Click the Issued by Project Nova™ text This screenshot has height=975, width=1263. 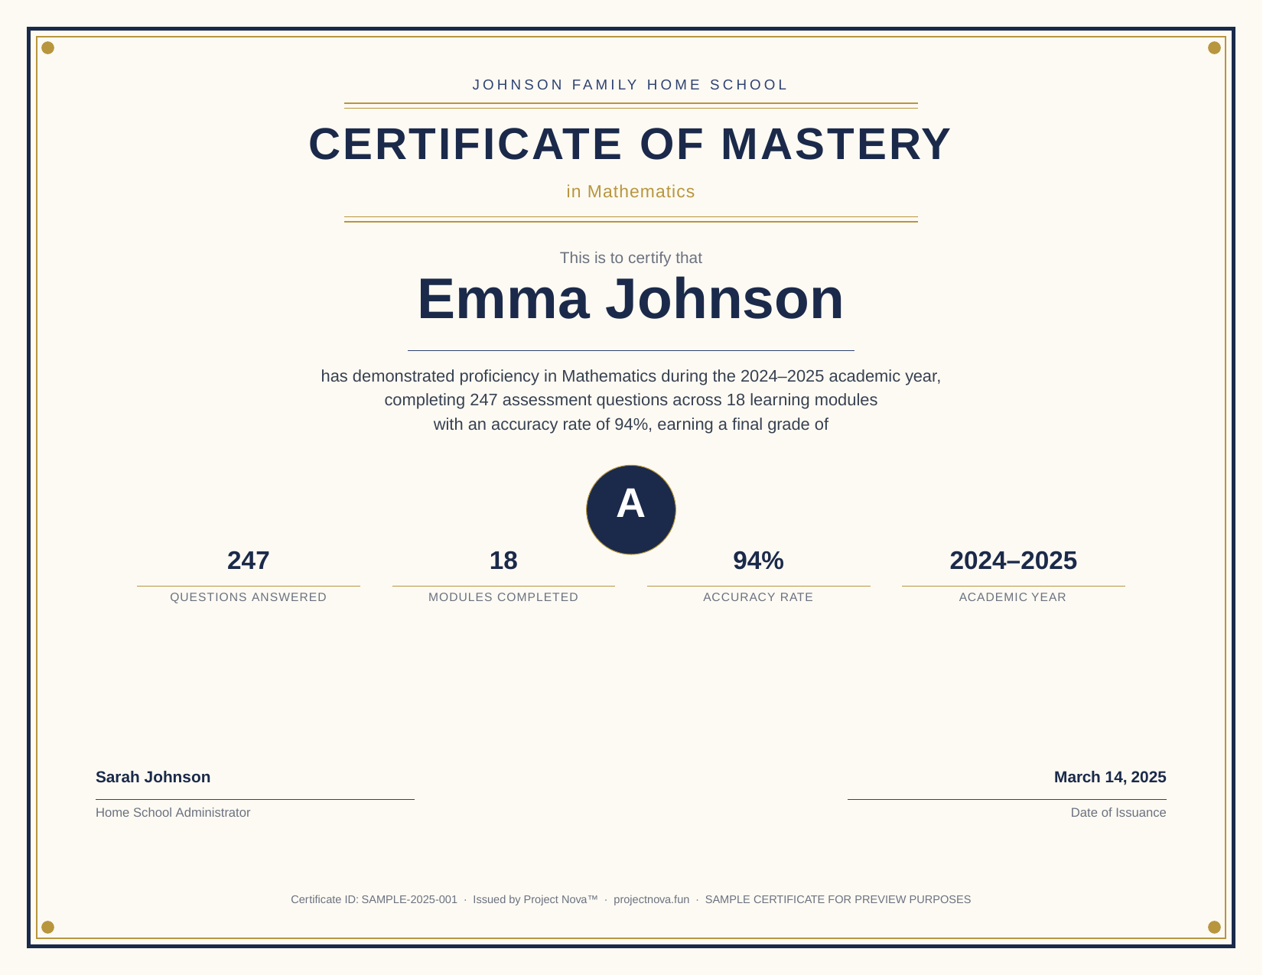pyautogui.click(x=535, y=899)
